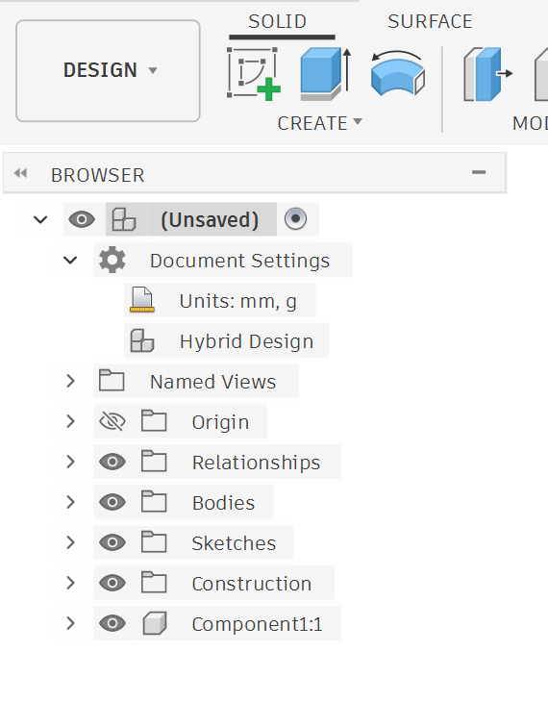Collapse the browser panel with double arrows
548x702 pixels.
point(20,173)
